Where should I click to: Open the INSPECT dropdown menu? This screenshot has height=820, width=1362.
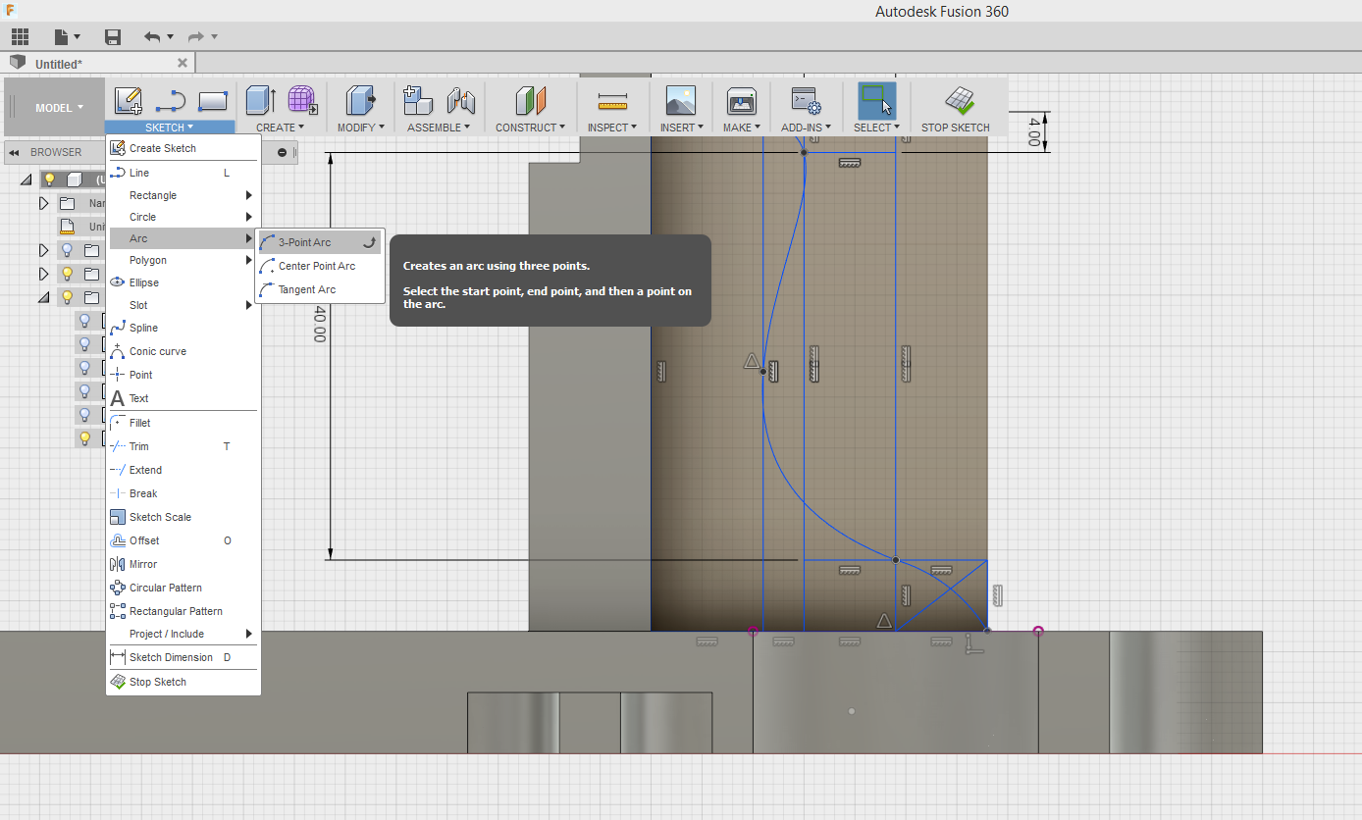612,128
